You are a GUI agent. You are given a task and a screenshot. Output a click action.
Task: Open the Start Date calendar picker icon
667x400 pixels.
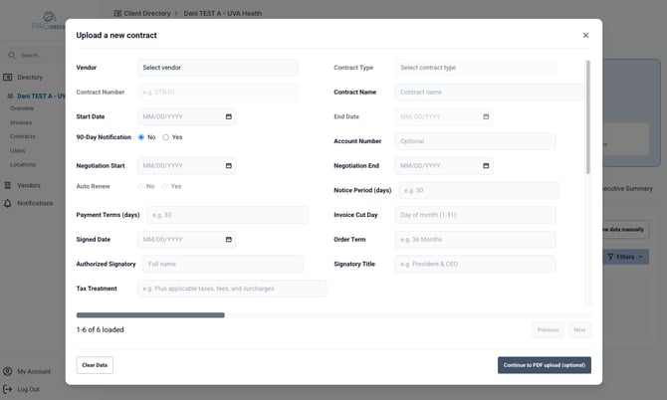point(228,116)
